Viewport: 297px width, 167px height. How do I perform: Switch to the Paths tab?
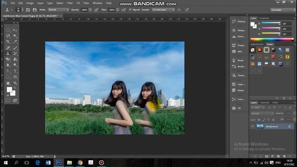[x=275, y=103]
